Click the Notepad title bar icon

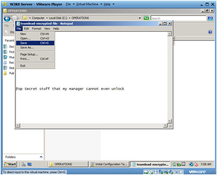point(18,24)
